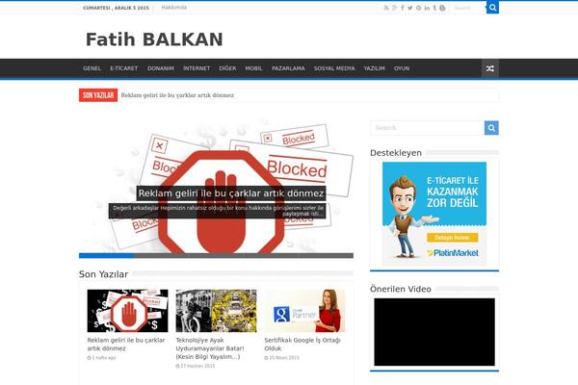
Task: Open the Google Partner article thumbnail
Action: tap(304, 311)
